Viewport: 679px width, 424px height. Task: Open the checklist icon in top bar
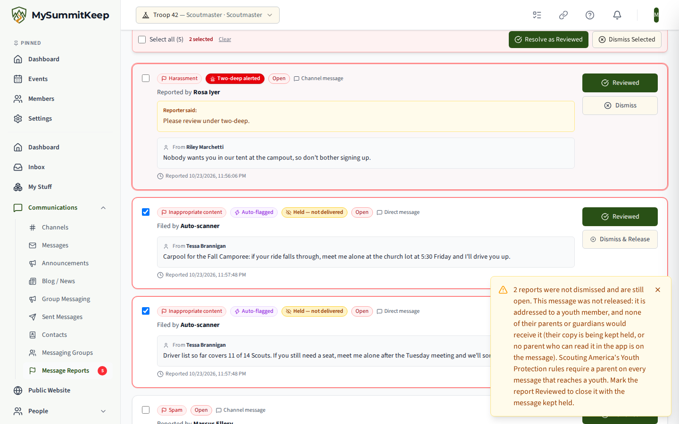pos(537,15)
